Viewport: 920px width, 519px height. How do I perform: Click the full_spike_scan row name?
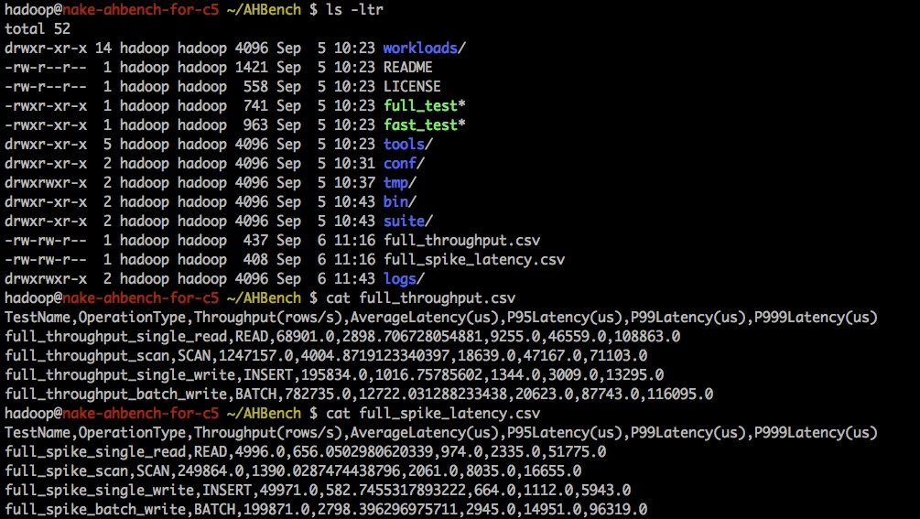(66, 470)
